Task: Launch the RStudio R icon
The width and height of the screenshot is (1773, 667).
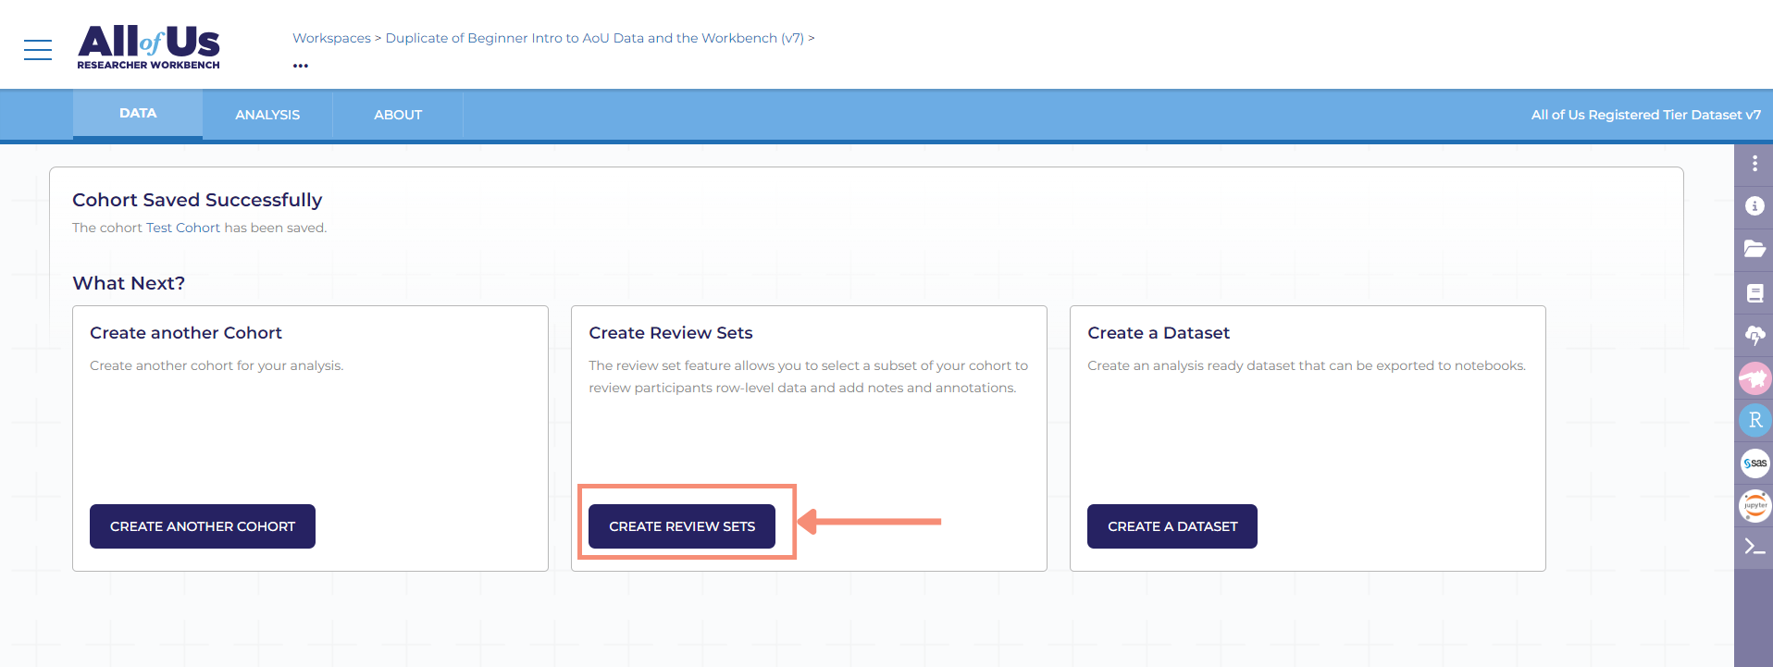Action: (1754, 420)
